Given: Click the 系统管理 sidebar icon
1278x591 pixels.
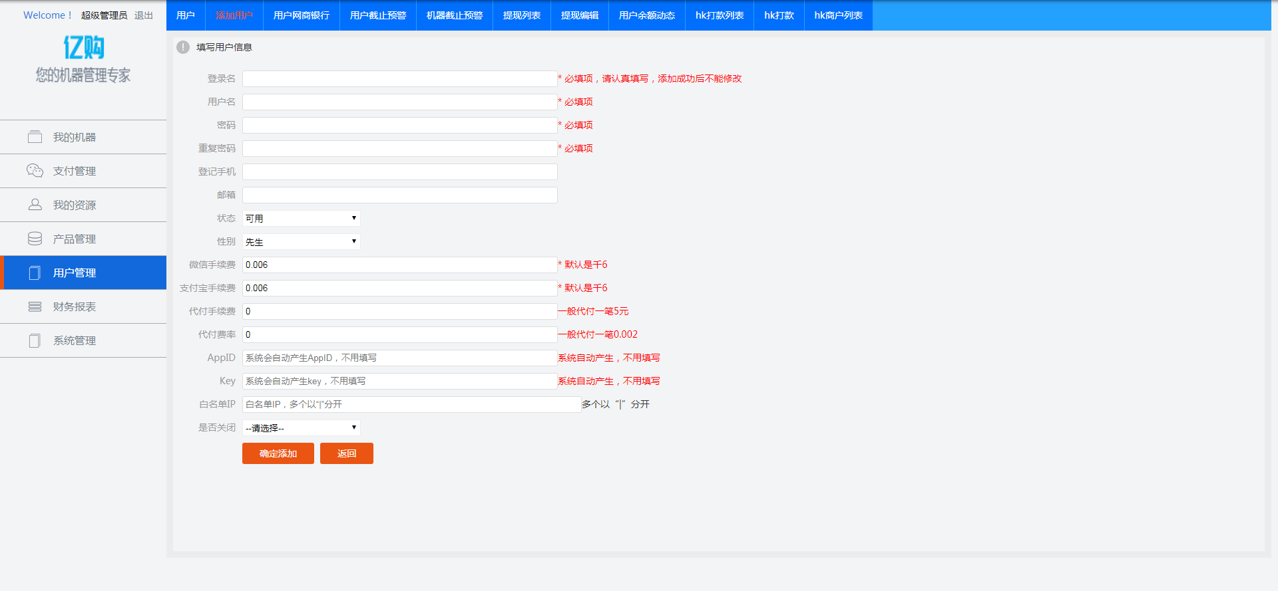Looking at the screenshot, I should [x=35, y=340].
